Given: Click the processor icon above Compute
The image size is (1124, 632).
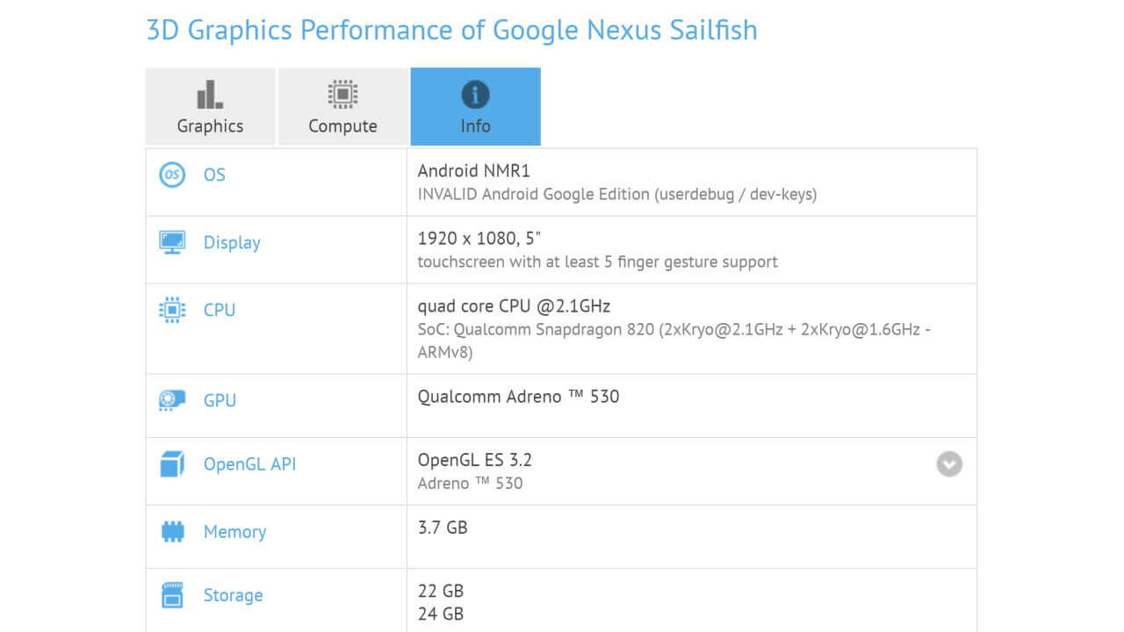Looking at the screenshot, I should pos(342,94).
